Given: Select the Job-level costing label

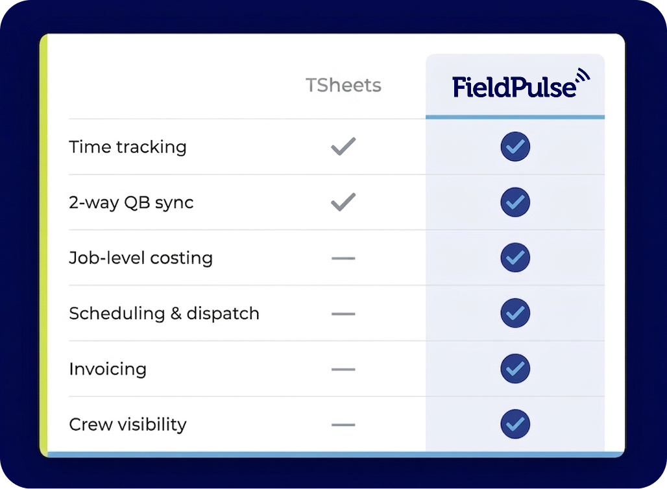Looking at the screenshot, I should coord(141,258).
